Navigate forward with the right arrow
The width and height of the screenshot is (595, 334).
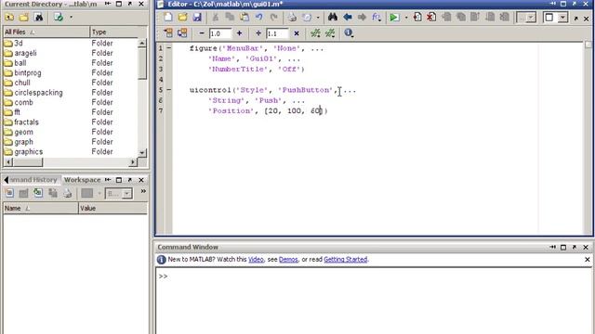click(x=362, y=17)
